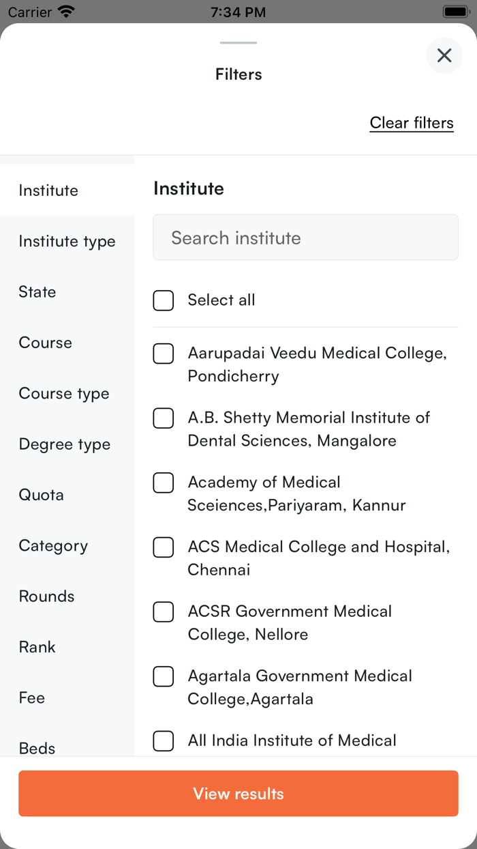Tick ACSR Government Medical College checkbox
This screenshot has width=477, height=849.
tap(164, 612)
